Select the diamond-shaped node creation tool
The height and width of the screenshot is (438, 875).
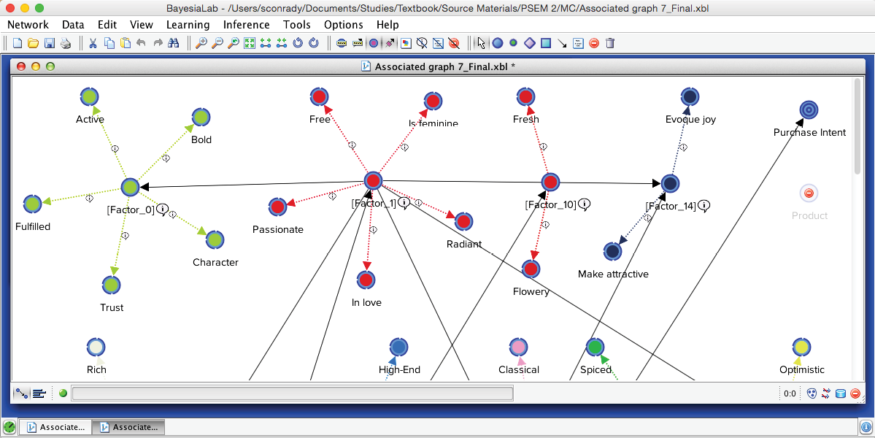pos(530,43)
